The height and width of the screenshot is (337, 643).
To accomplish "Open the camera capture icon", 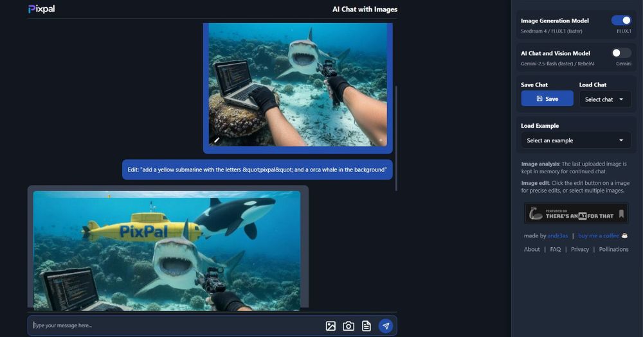I will [x=349, y=326].
